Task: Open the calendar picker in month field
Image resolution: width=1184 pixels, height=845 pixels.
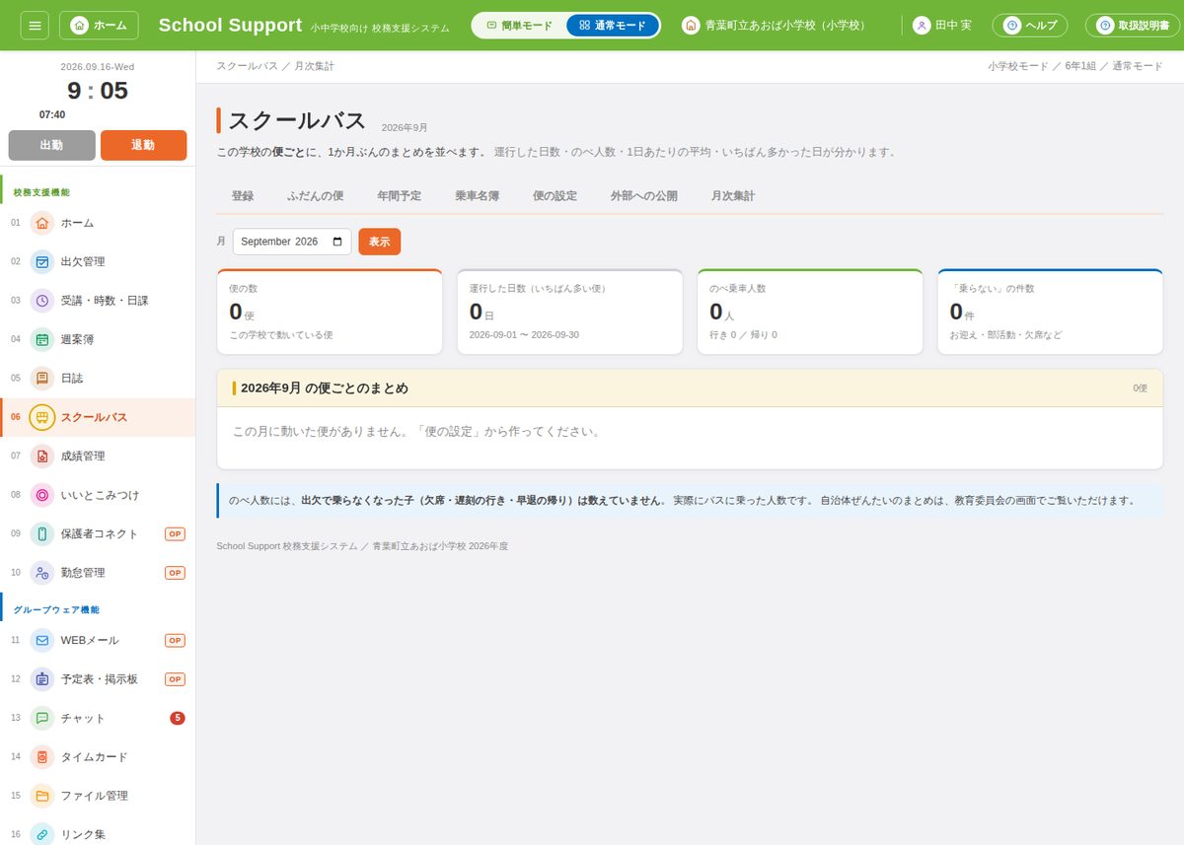Action: 337,242
